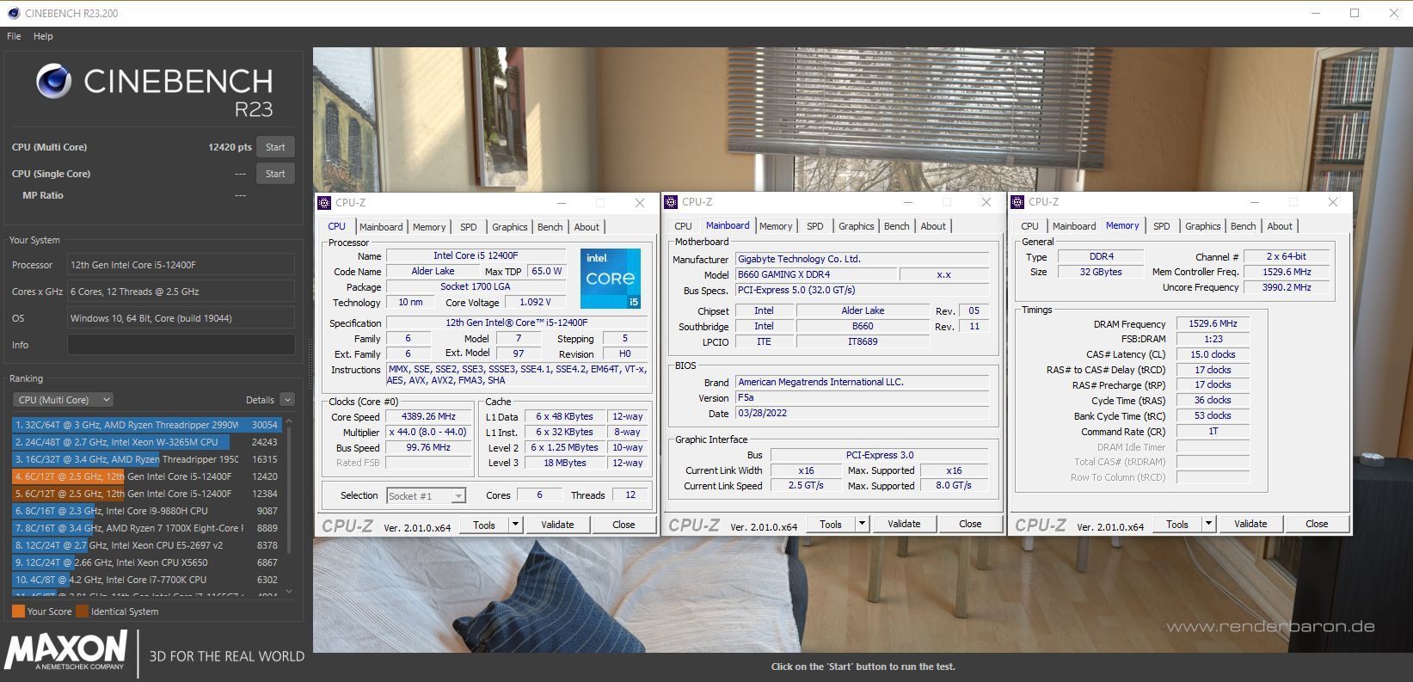Start the CPU Multi Core test
The height and width of the screenshot is (682, 1413).
pos(275,147)
